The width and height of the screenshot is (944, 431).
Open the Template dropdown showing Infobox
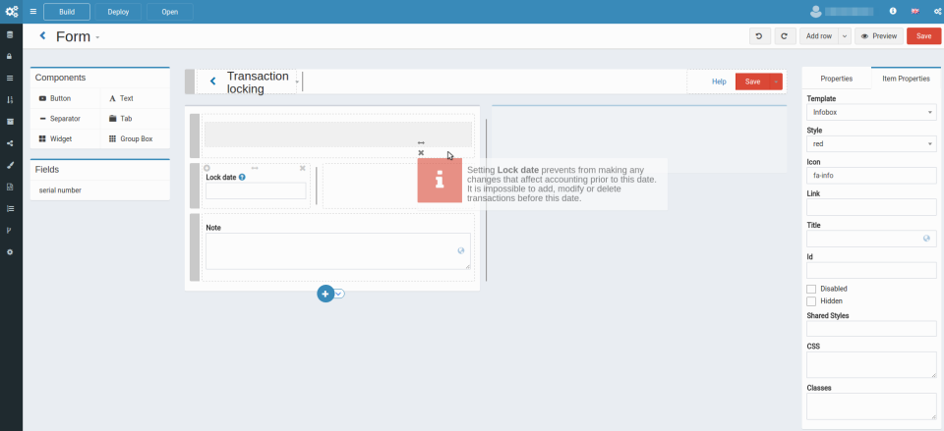pyautogui.click(x=871, y=113)
